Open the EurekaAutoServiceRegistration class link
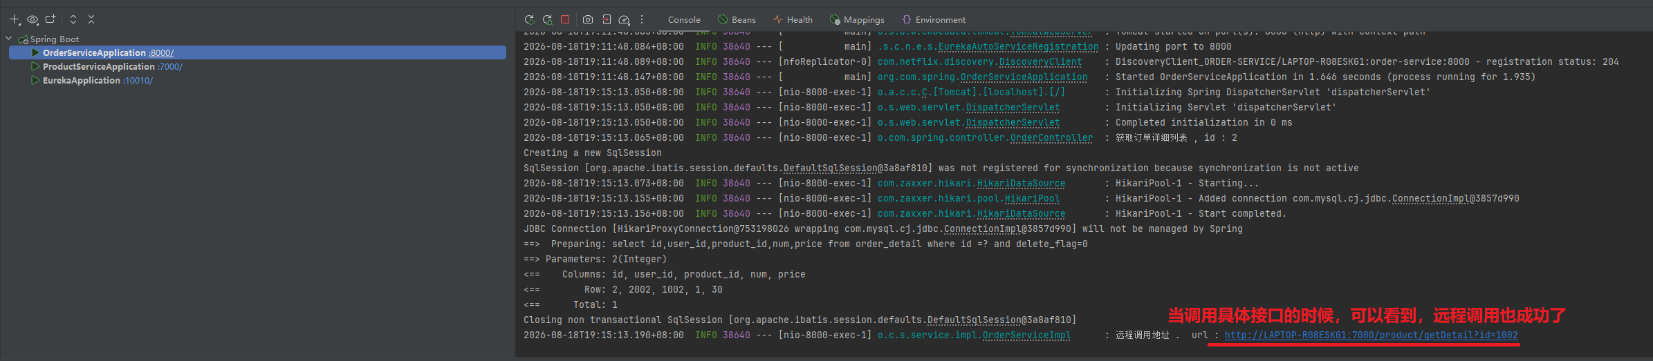 coord(1018,47)
